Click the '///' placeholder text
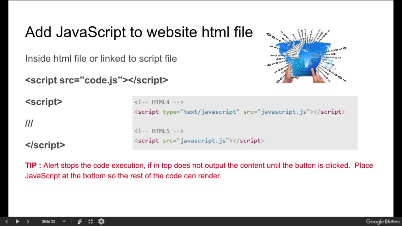Screen dimensions: 402x226 29,123
